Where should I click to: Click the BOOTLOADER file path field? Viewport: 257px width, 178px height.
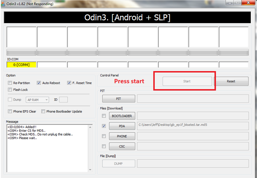193,116
